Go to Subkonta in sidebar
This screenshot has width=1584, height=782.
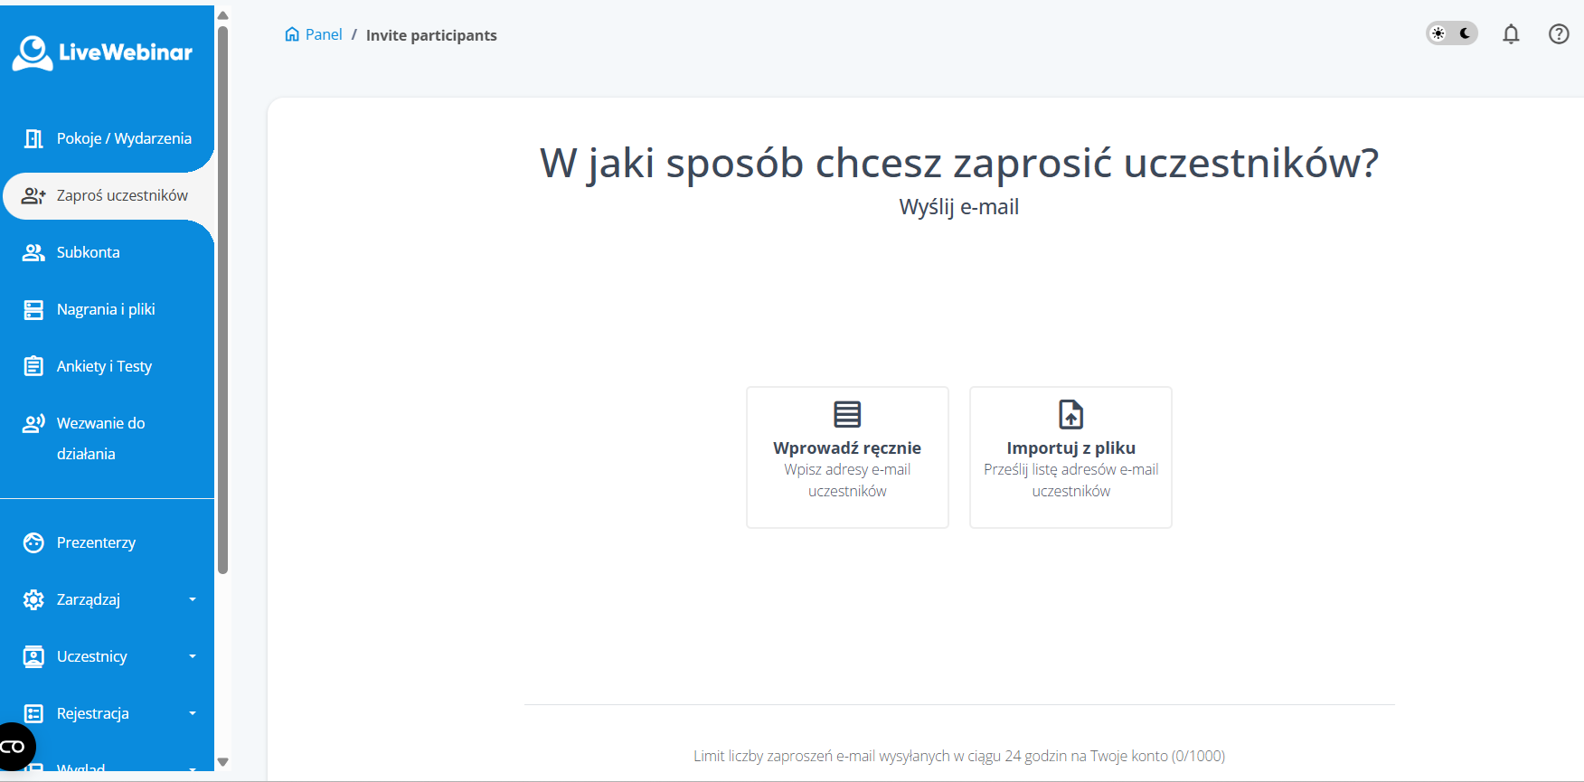point(88,252)
